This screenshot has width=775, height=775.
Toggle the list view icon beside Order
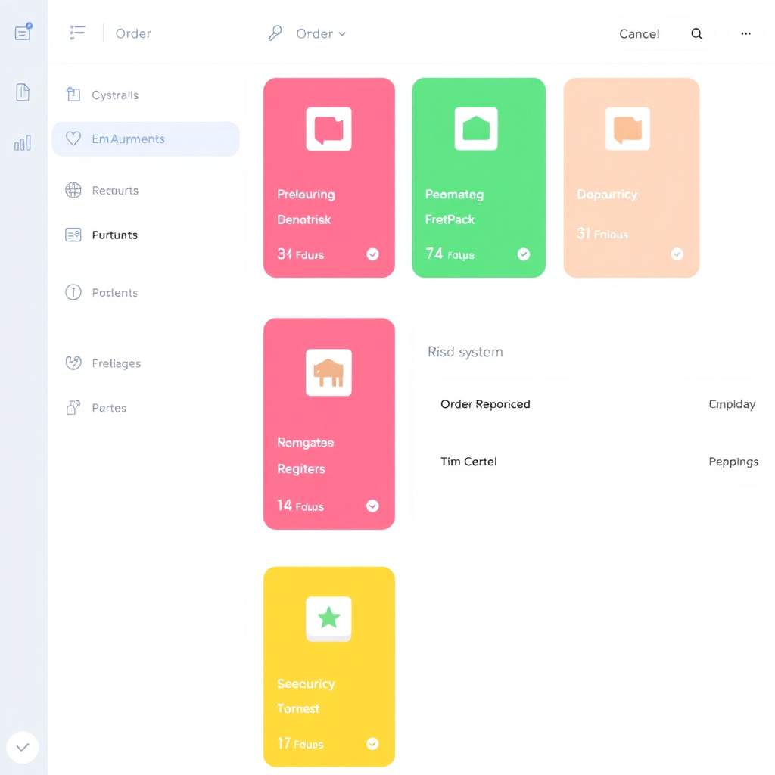point(77,33)
